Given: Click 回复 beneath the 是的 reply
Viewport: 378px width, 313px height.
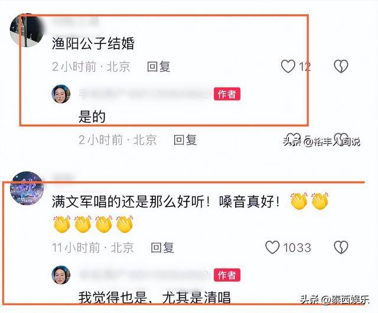Looking at the screenshot, I should (x=185, y=140).
